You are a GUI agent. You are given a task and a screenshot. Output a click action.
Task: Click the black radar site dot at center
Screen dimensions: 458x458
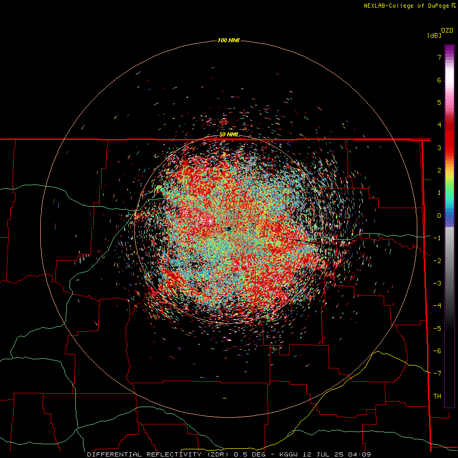[x=229, y=228]
